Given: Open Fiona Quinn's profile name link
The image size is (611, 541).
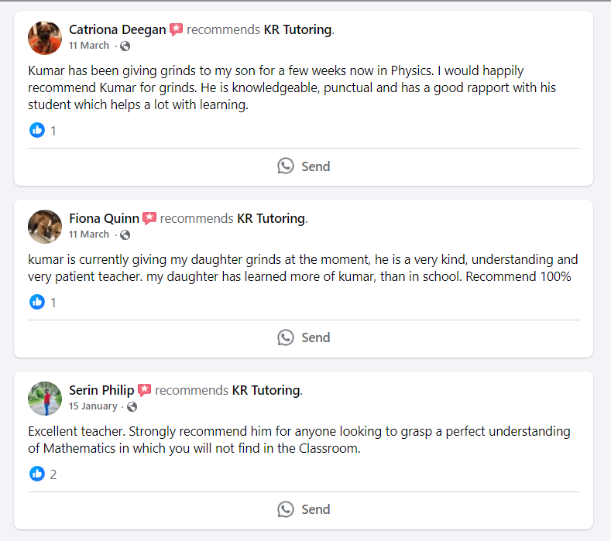Looking at the screenshot, I should click(x=104, y=219).
